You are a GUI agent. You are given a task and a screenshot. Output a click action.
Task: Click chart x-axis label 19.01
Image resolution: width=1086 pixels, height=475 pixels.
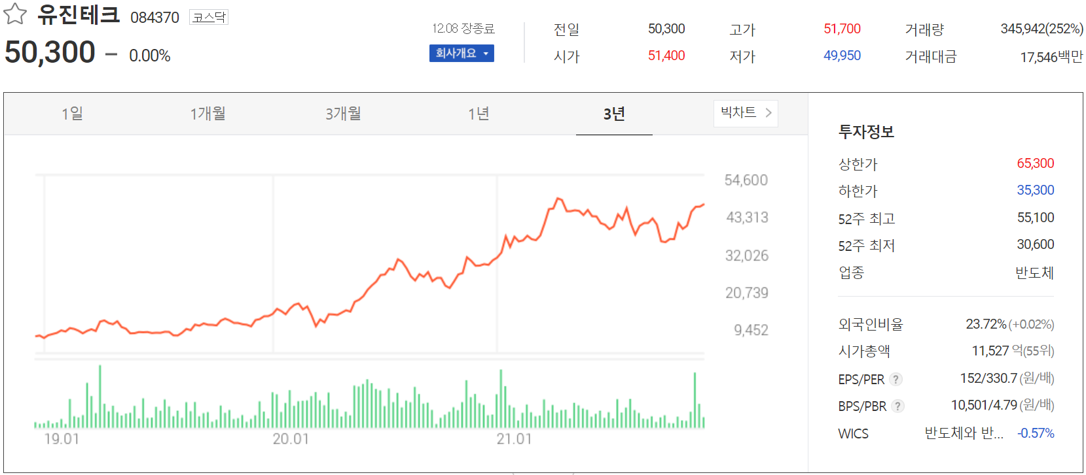(62, 439)
